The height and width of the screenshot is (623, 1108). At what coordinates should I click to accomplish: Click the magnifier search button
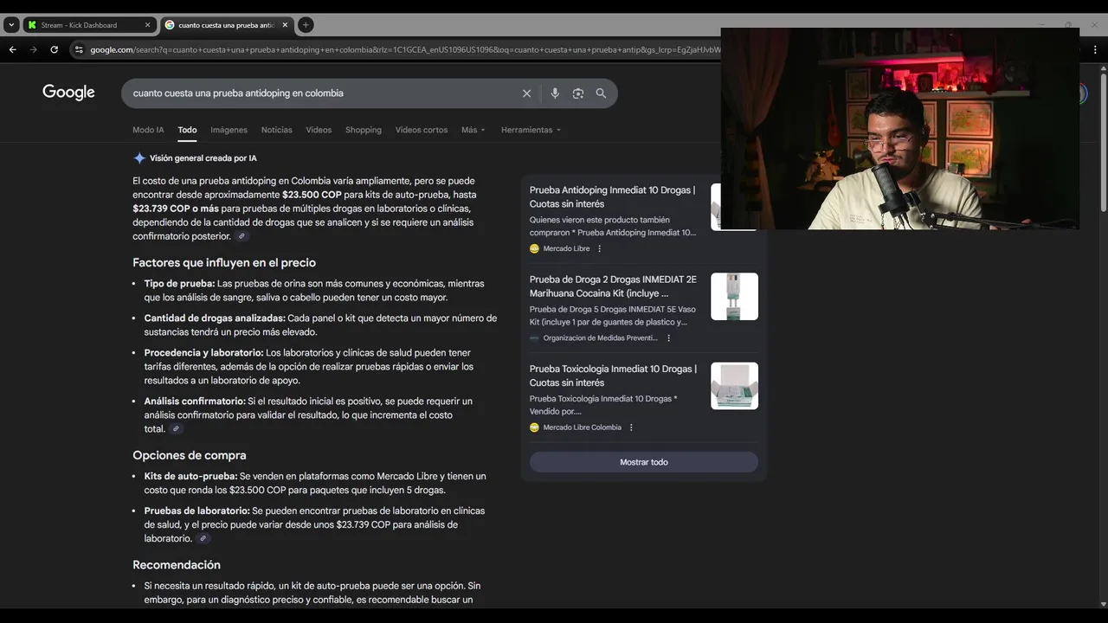coord(601,93)
